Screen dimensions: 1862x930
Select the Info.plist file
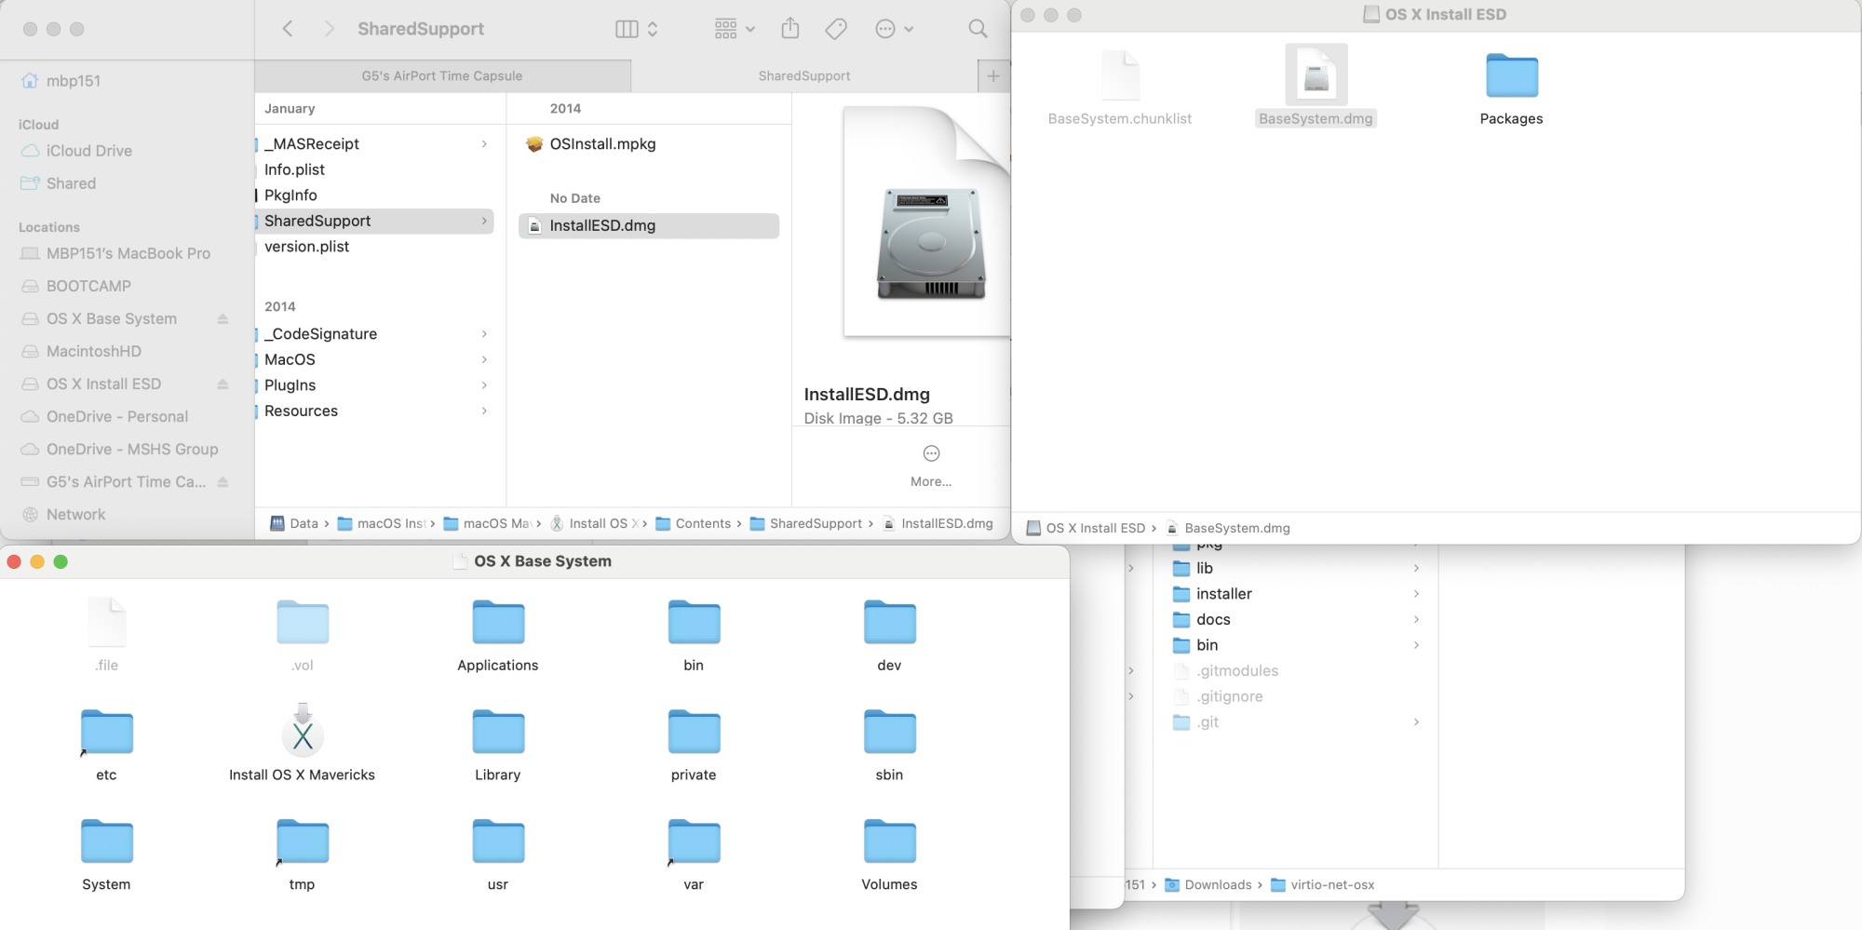coord(294,169)
